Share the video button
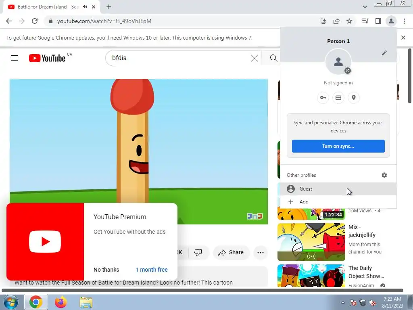413x310 pixels. tap(231, 253)
